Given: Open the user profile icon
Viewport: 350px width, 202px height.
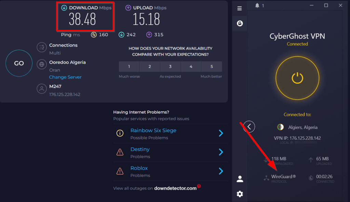Looking at the screenshot, I should [240, 179].
